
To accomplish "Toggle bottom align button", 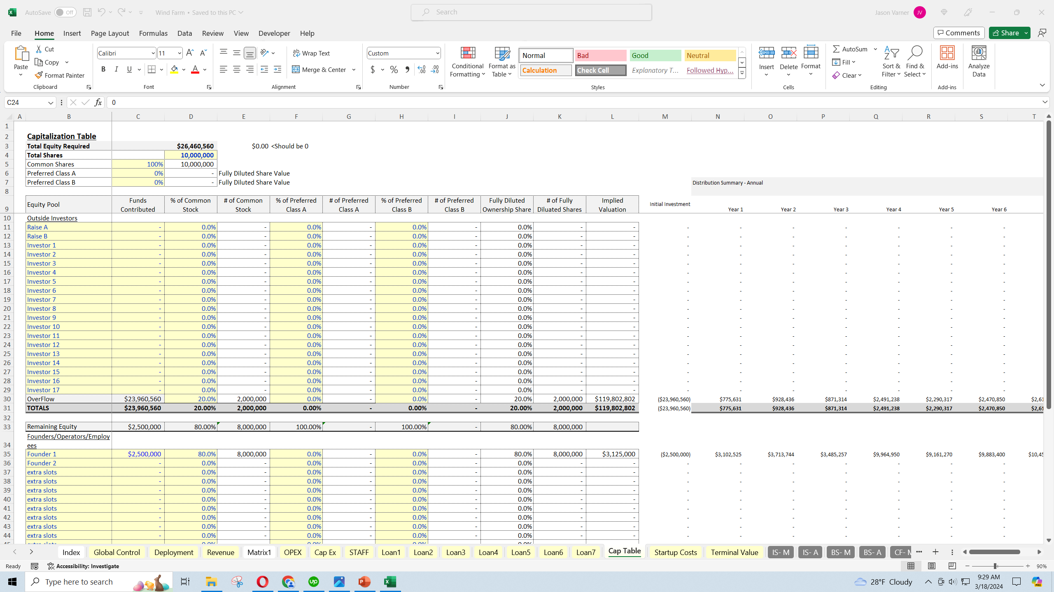I will pos(250,53).
